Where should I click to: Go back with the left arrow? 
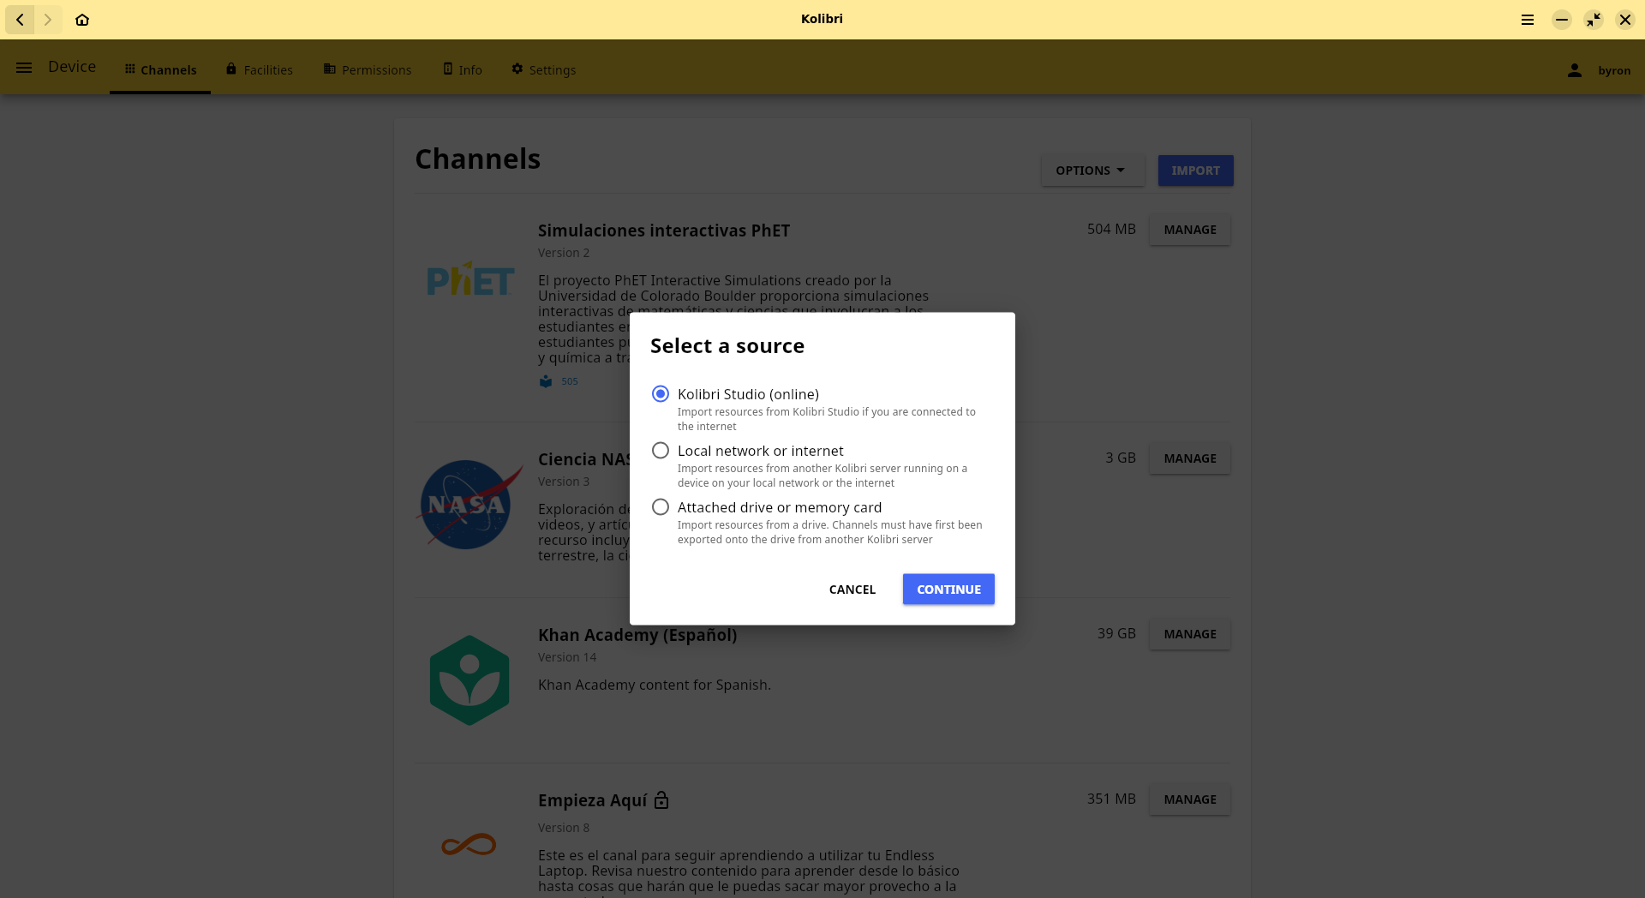click(x=20, y=20)
